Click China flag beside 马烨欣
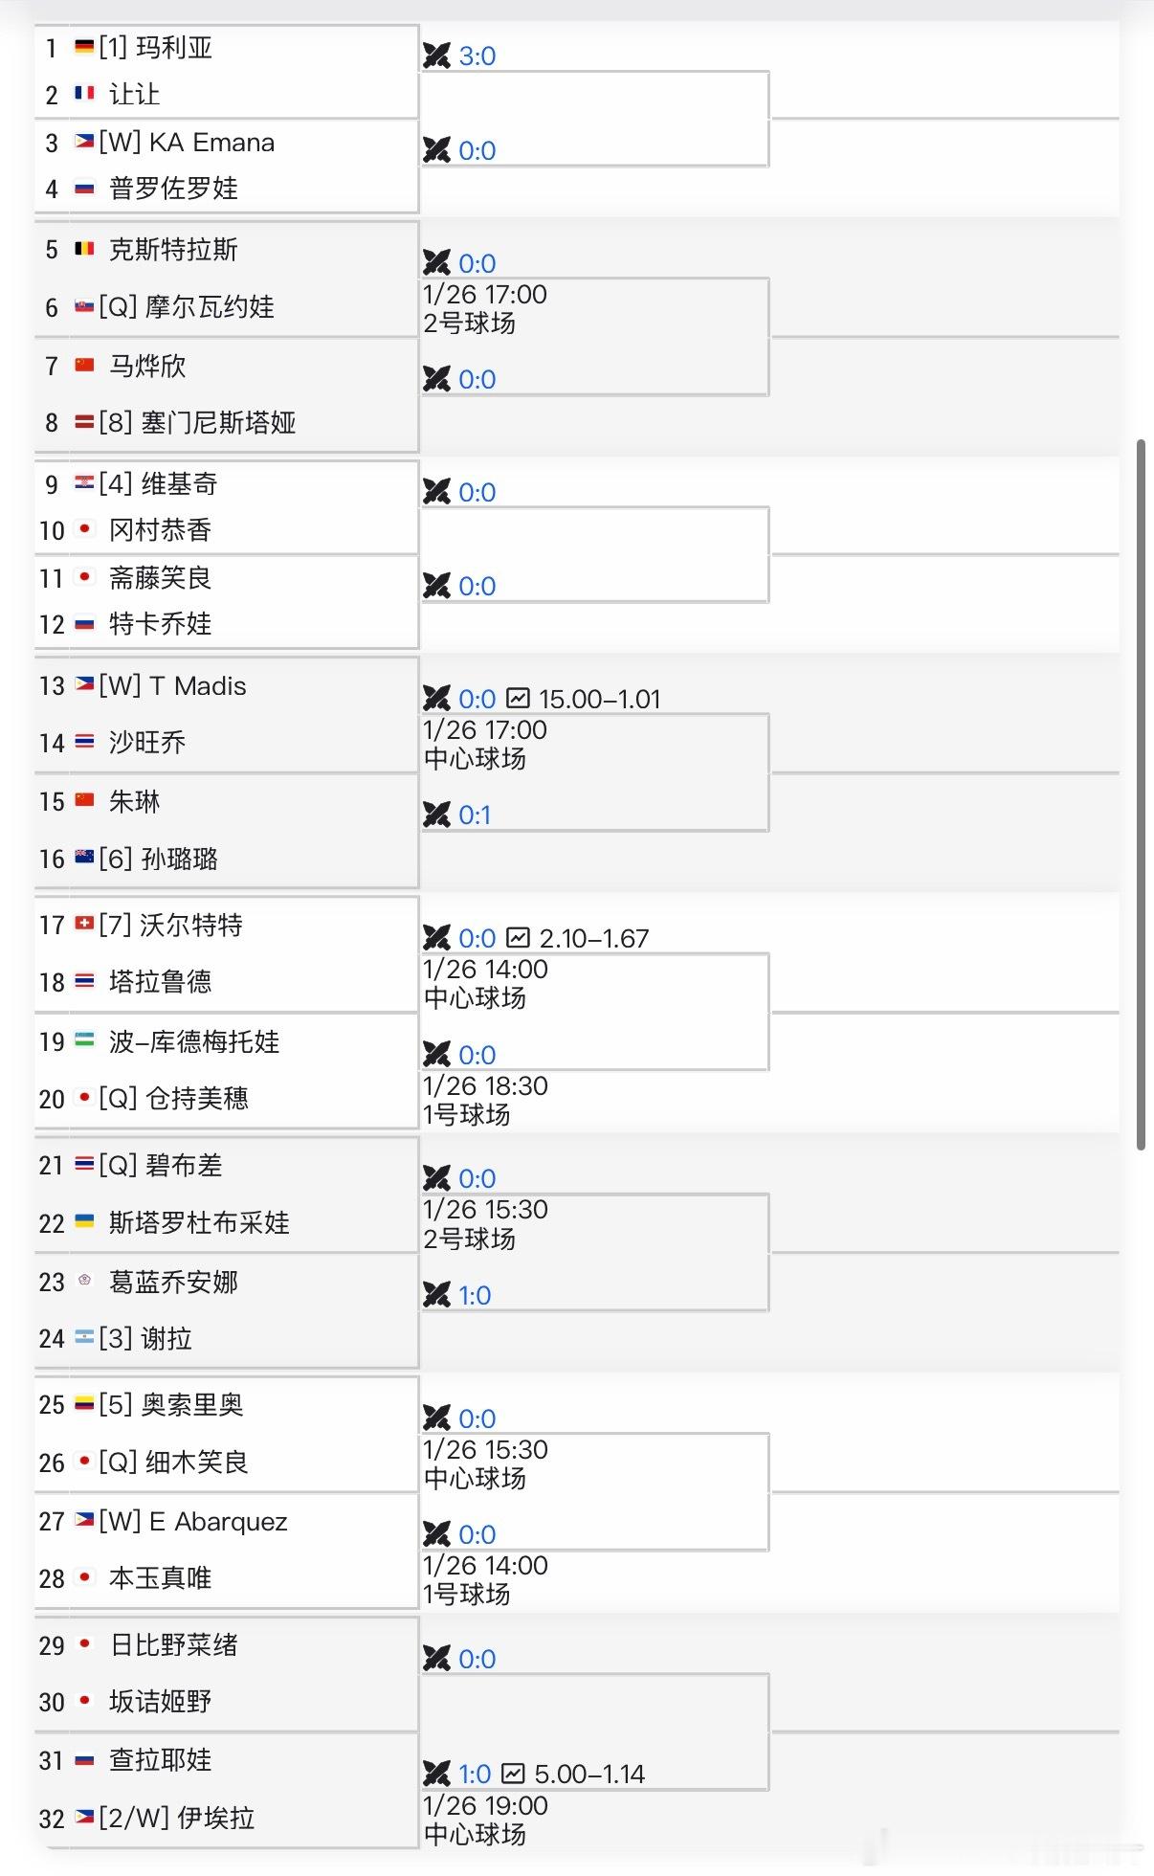Screen dimensions: 1154x1876 coord(84,365)
